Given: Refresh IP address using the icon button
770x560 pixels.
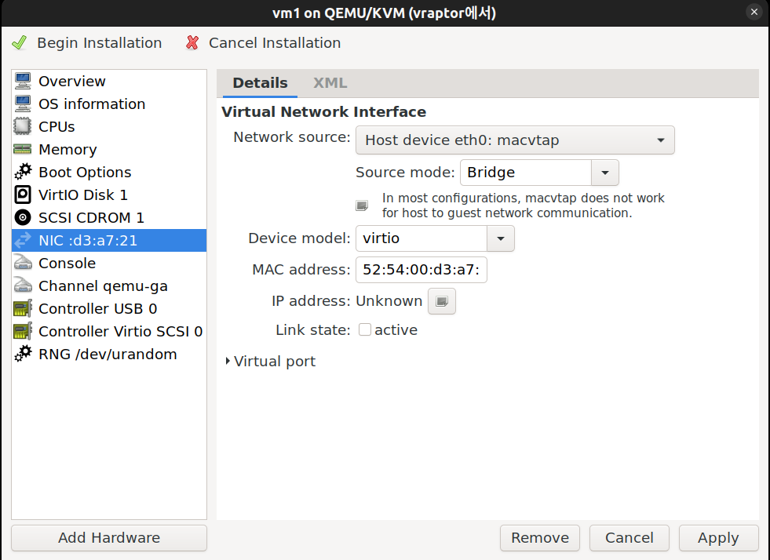Looking at the screenshot, I should point(442,301).
